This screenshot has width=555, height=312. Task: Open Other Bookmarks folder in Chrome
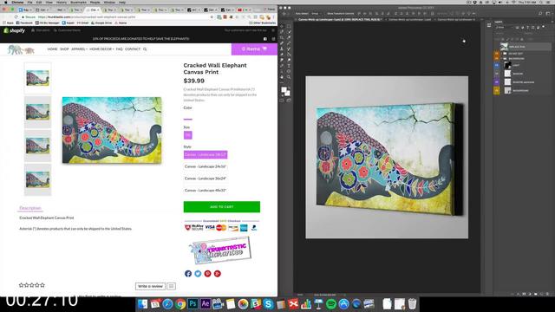click(x=262, y=23)
